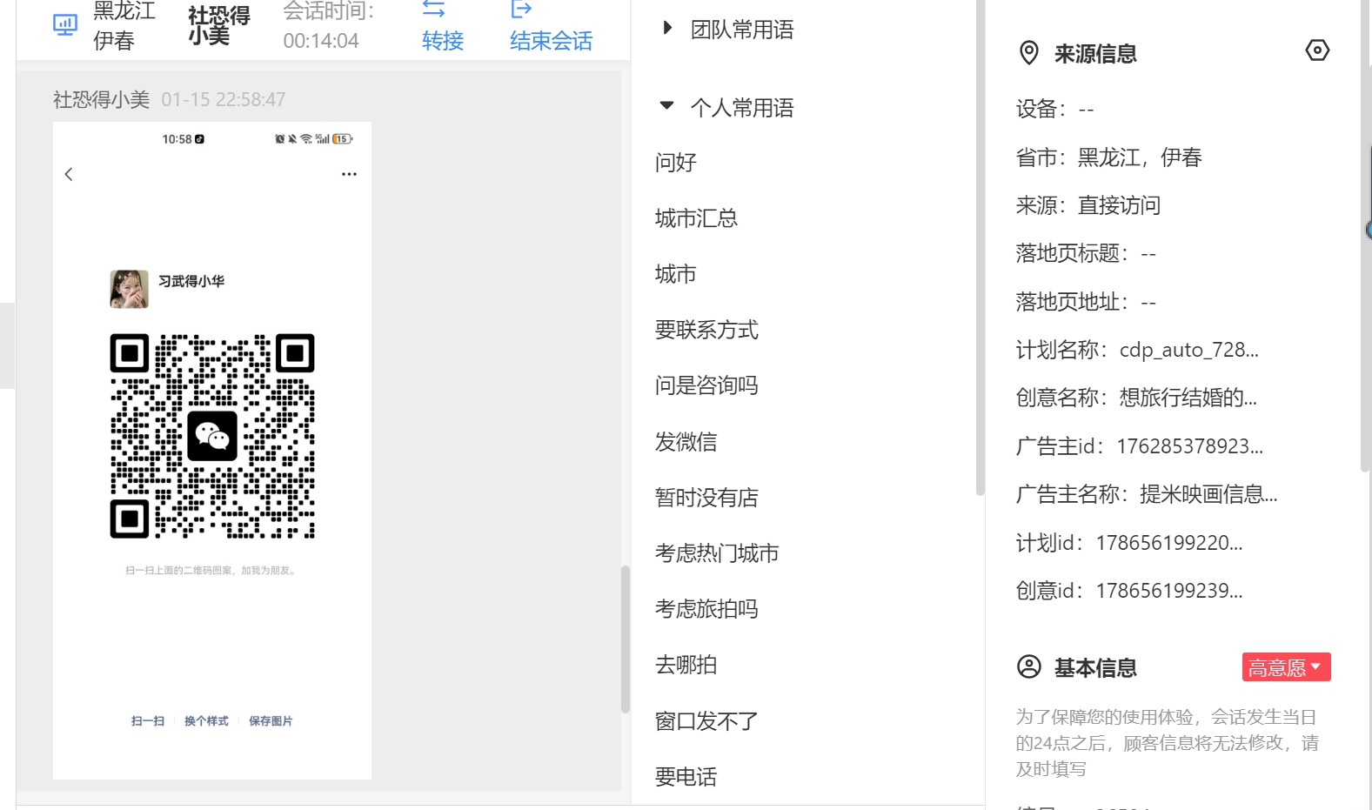The width and height of the screenshot is (1372, 810).
Task: Select the 要联系方式 quick phrase
Action: coord(706,330)
